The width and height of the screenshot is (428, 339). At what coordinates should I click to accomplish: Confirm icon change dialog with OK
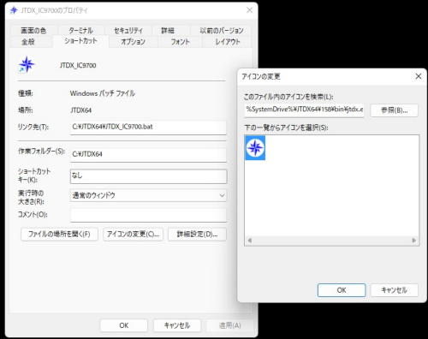coord(342,290)
